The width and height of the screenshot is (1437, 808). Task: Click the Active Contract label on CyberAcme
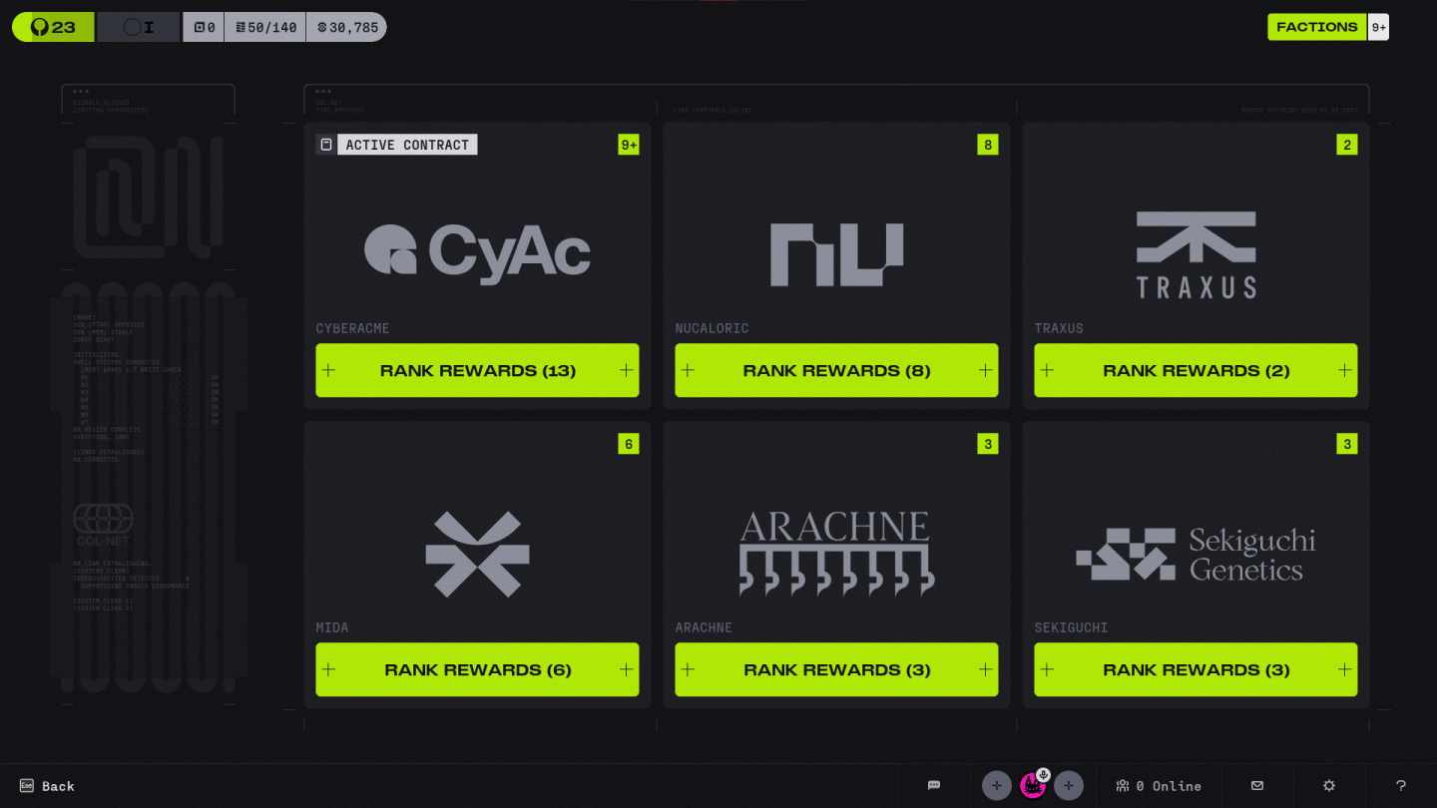(407, 145)
